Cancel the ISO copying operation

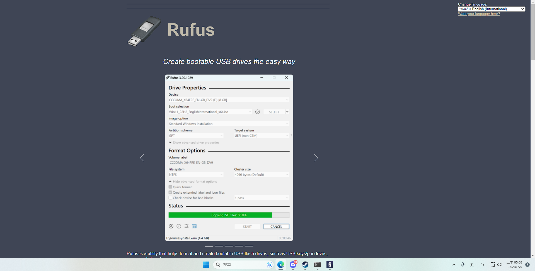coord(276,226)
